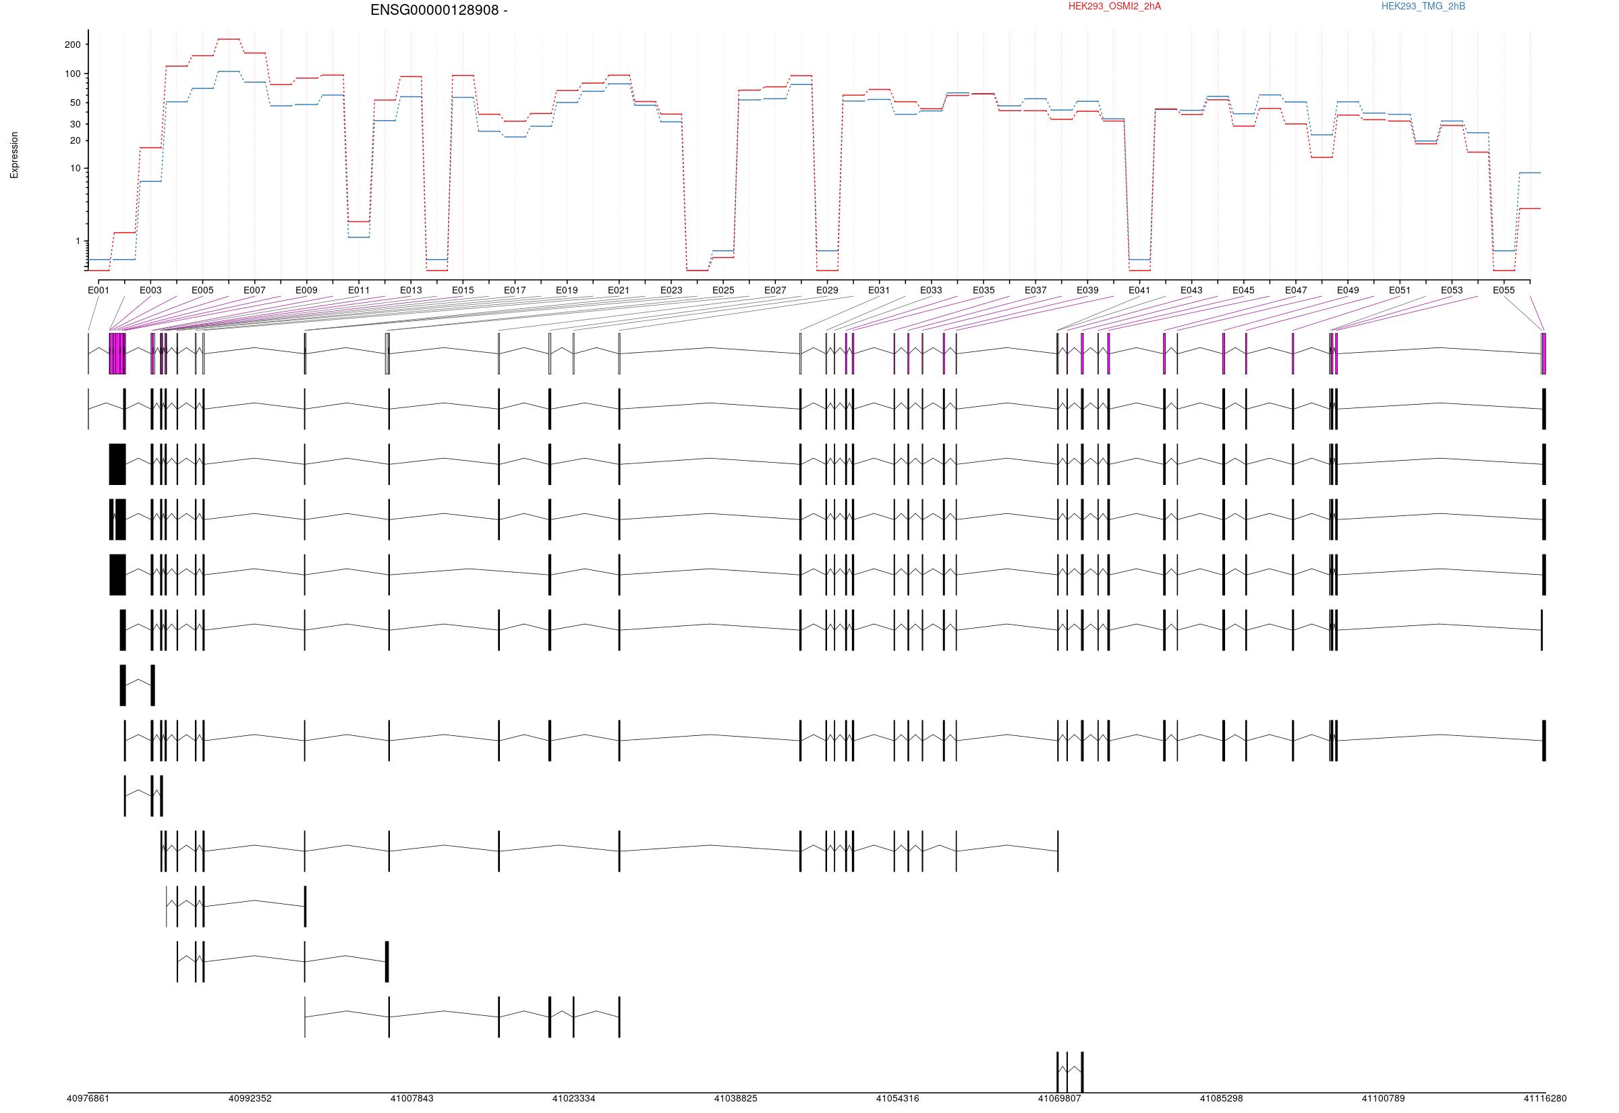Click the y-axis tick value 10
Viewport: 1619px width, 1113px height.
tap(76, 168)
